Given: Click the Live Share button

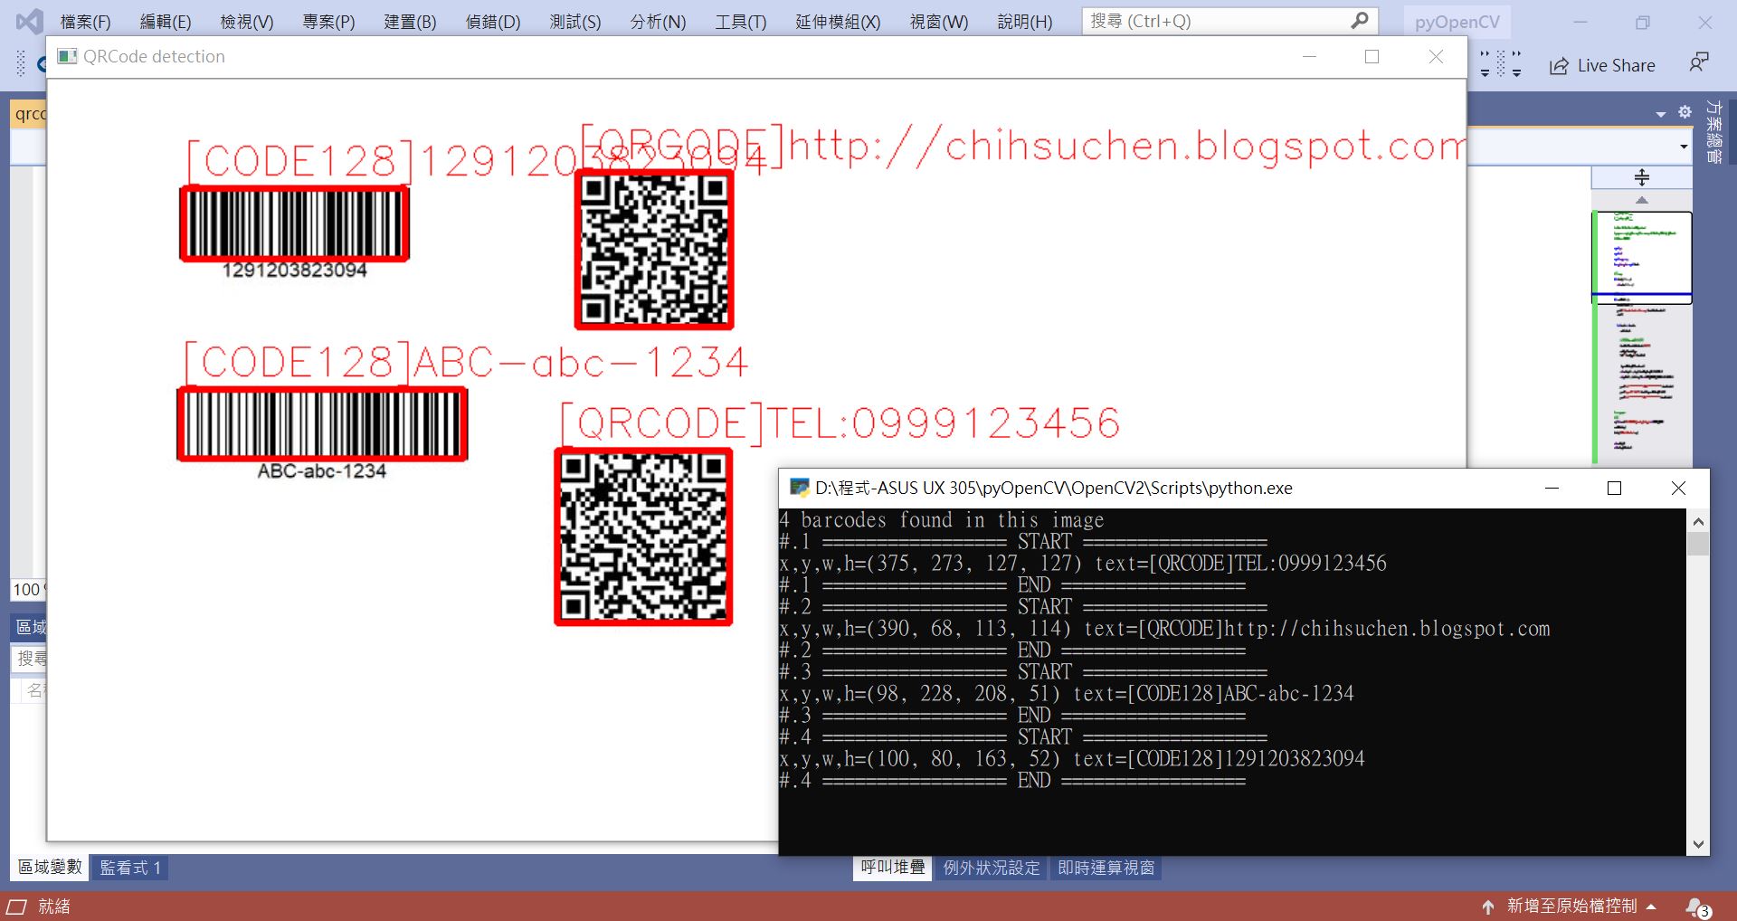Looking at the screenshot, I should pos(1602,66).
